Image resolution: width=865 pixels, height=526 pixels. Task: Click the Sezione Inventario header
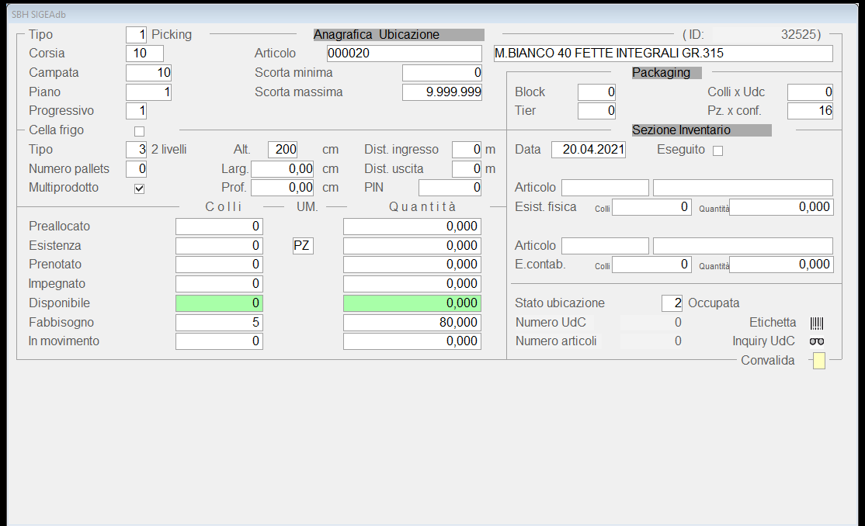(701, 130)
